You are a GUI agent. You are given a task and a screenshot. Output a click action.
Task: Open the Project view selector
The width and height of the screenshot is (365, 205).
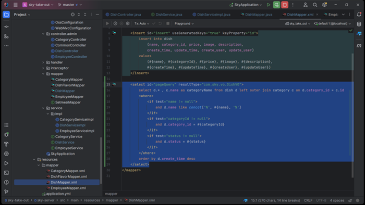tap(22, 15)
